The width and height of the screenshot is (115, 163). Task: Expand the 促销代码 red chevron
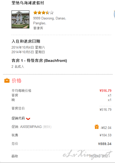click(28, 119)
